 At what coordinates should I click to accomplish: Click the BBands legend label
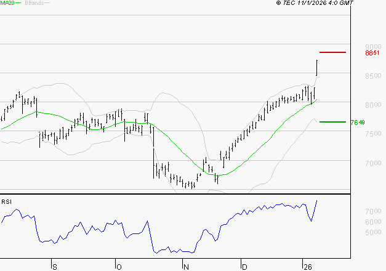[34, 3]
